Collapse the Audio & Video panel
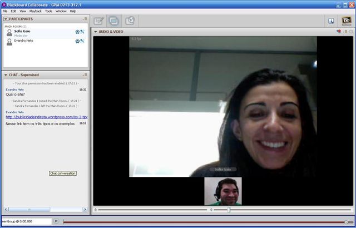This screenshot has height=228, width=356. (96, 32)
